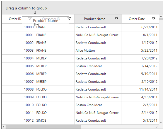Select the order date 5/22/2011
This screenshot has width=164, height=130.
click(x=140, y=51)
